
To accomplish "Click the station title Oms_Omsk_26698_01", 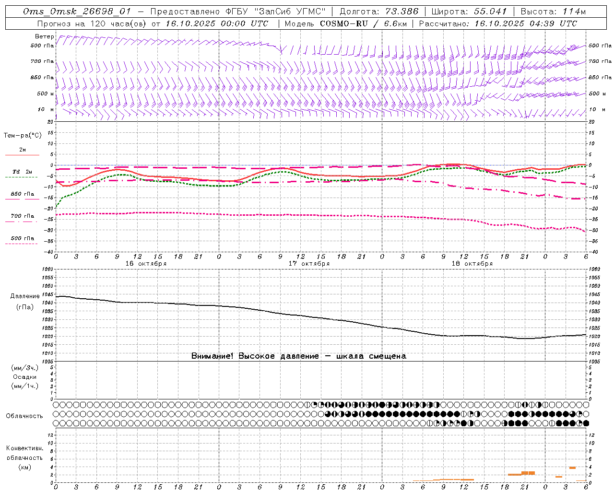I will coord(77,12).
